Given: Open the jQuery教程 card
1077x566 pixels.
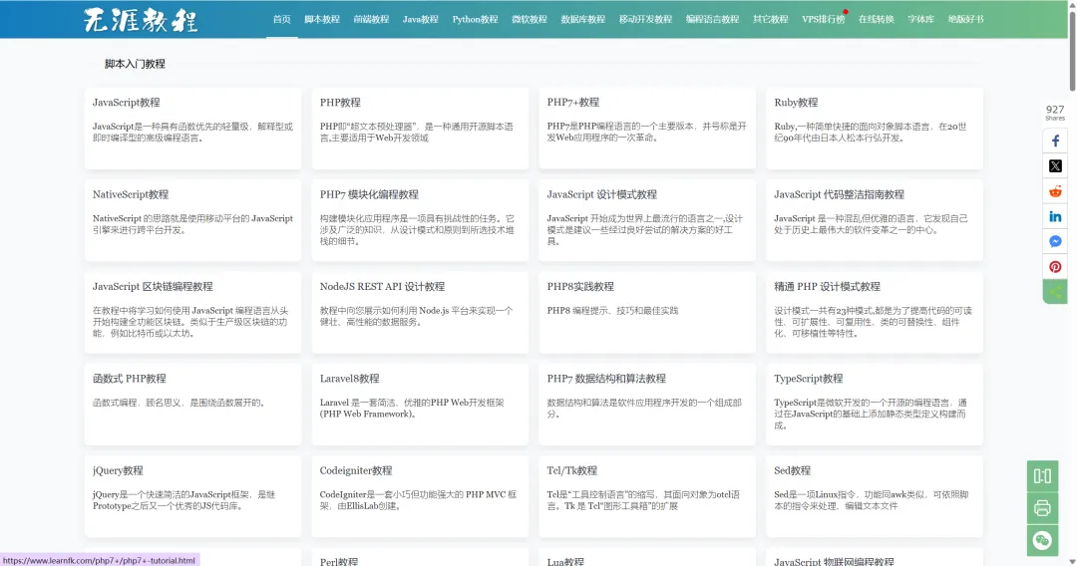Looking at the screenshot, I should pyautogui.click(x=193, y=496).
